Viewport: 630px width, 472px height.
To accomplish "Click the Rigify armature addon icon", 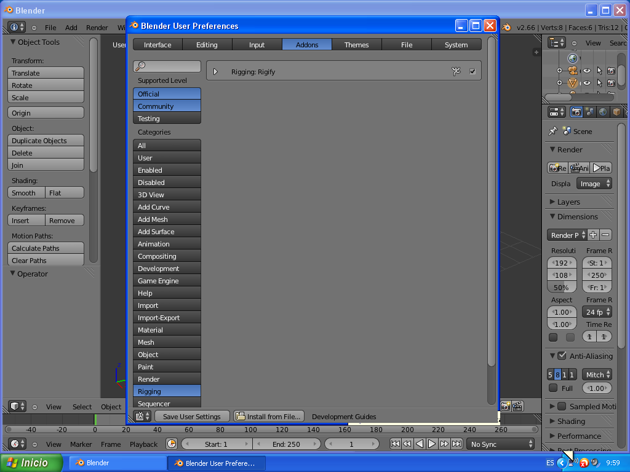I will point(456,71).
